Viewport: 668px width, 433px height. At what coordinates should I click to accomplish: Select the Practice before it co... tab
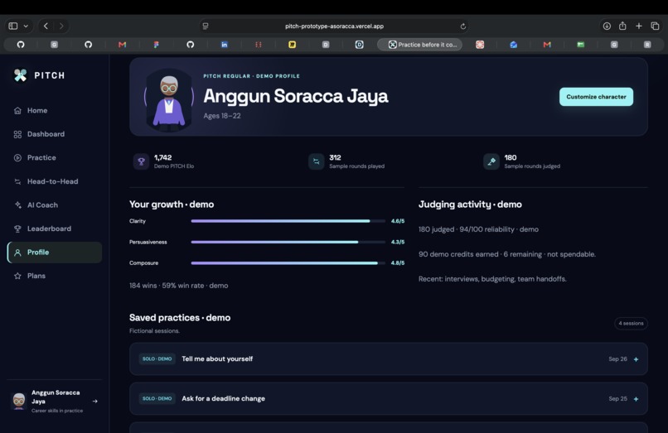[419, 44]
